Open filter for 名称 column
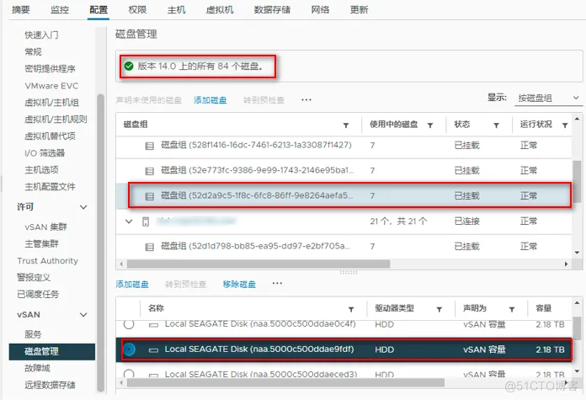The width and height of the screenshot is (586, 400). coord(351,309)
